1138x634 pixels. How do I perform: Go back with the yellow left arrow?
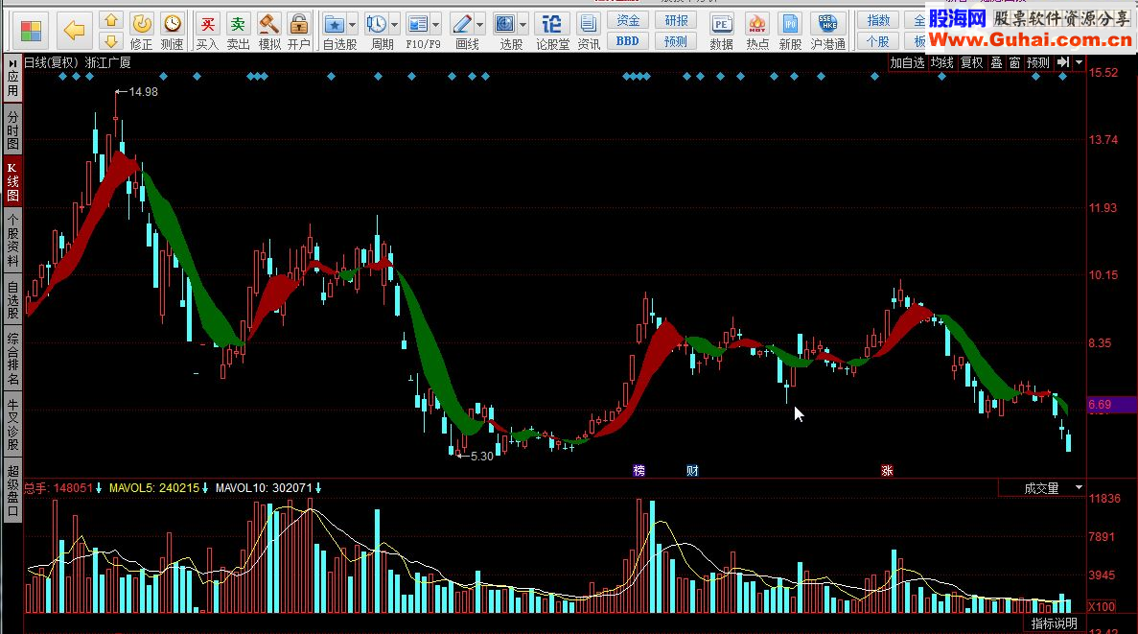(74, 32)
